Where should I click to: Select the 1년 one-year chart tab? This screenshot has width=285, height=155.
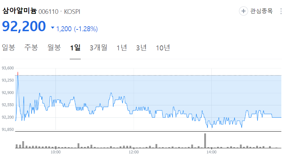(x=122, y=48)
